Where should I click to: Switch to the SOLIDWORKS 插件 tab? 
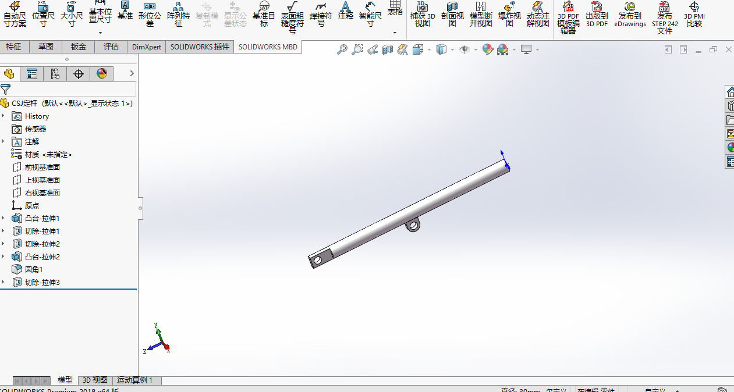[x=200, y=47]
